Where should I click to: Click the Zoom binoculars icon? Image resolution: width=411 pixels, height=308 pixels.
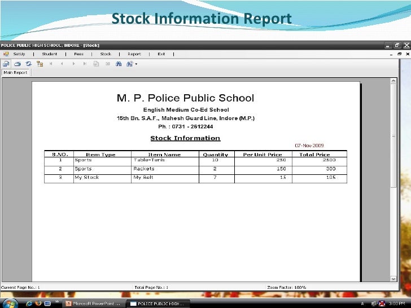[x=130, y=64]
